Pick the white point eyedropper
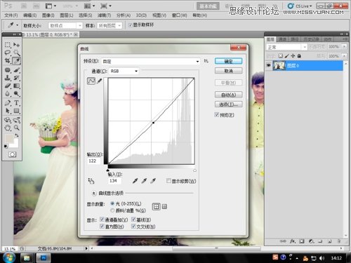 pos(153,181)
